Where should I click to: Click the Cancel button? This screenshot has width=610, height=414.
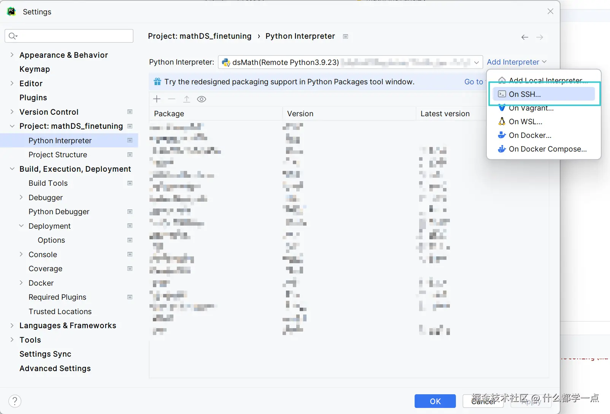483,401
